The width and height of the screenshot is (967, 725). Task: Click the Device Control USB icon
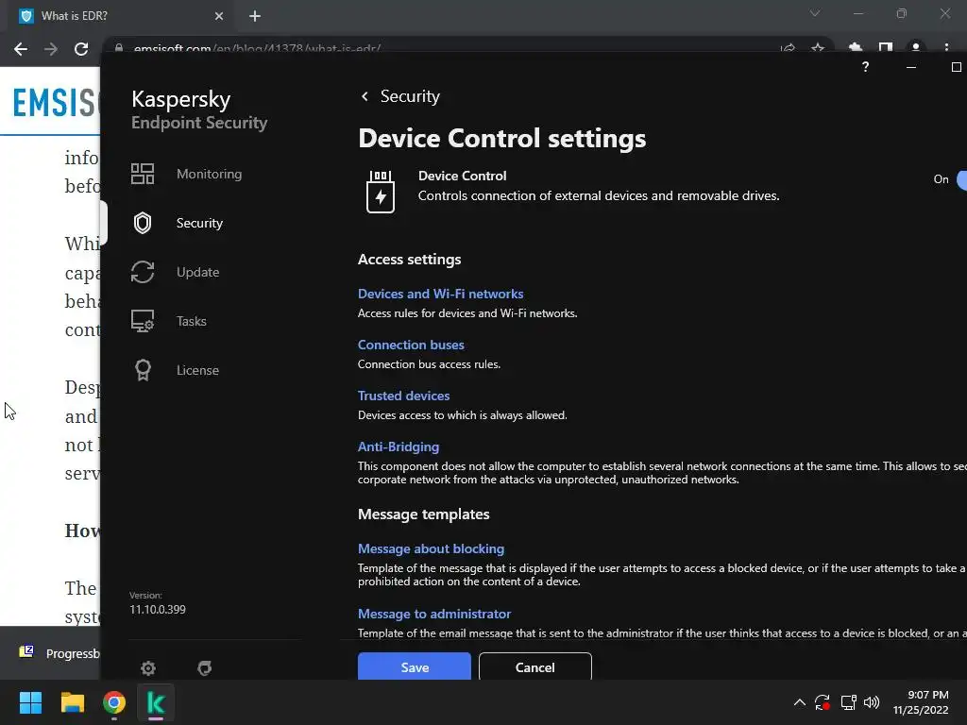click(x=381, y=192)
